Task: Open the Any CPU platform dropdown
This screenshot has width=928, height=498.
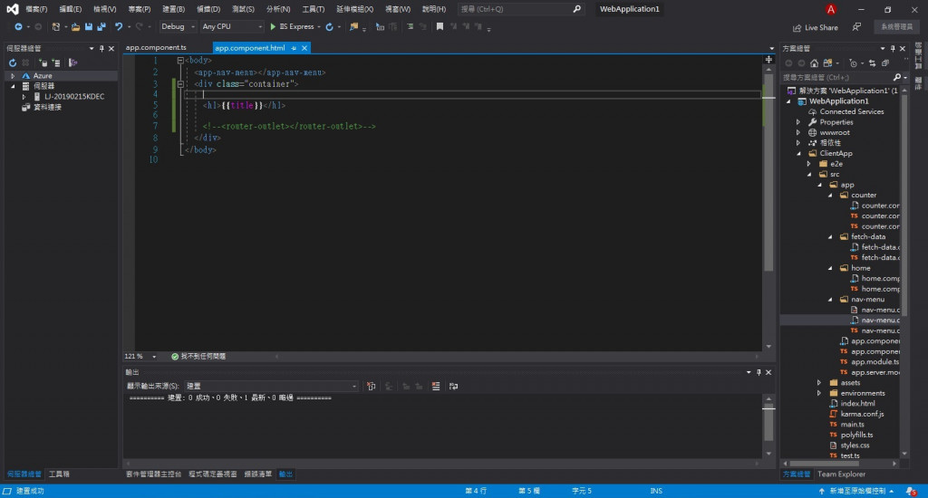Action: [x=231, y=27]
